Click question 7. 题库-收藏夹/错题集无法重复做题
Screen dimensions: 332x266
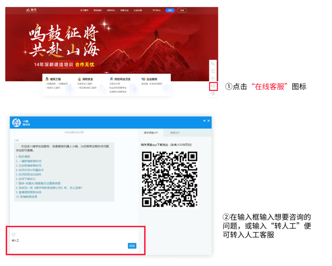(x=38, y=183)
